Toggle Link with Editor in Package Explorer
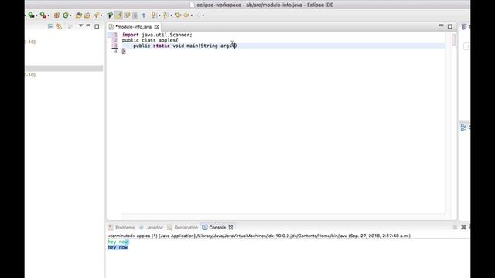 click(x=59, y=26)
